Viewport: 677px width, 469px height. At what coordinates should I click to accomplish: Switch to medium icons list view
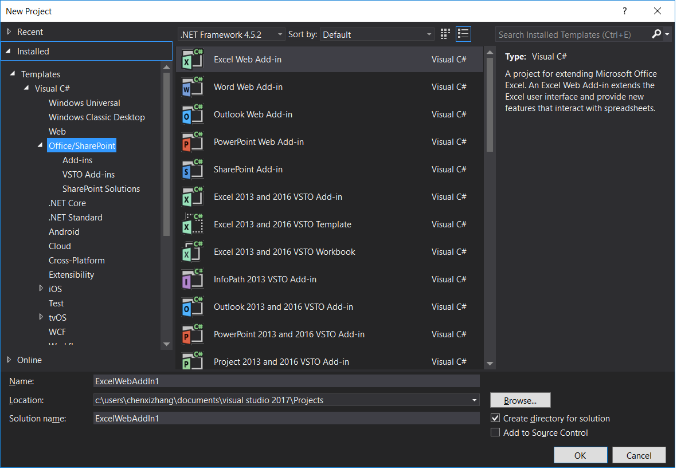463,34
